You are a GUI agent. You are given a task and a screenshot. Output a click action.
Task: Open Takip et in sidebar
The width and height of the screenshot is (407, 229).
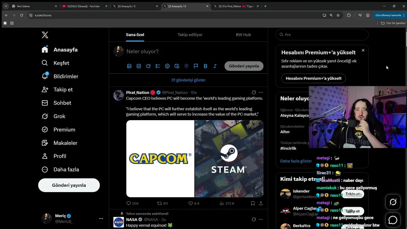coord(57,89)
